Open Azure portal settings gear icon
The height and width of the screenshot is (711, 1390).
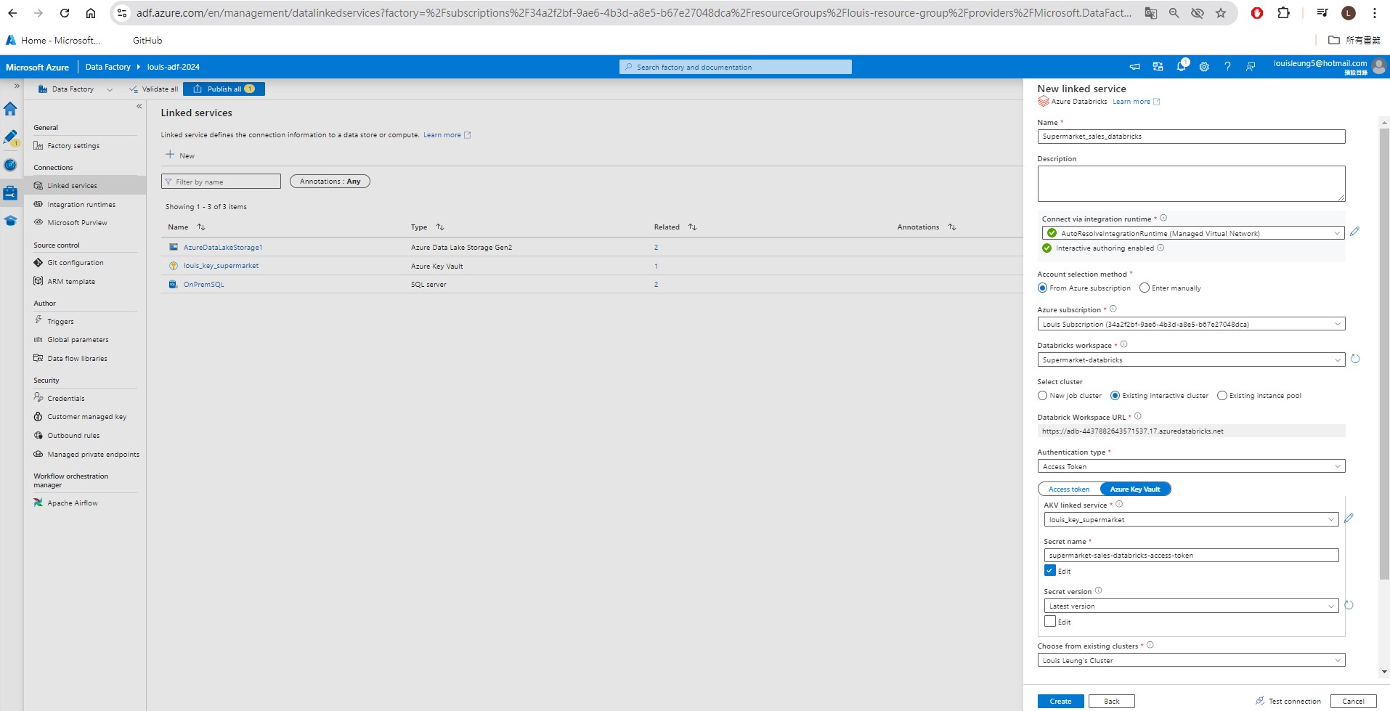click(x=1203, y=66)
